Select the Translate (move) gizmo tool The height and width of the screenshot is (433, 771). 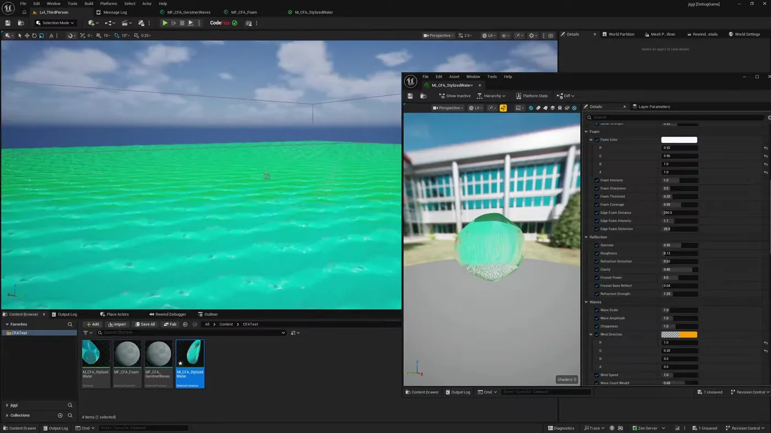pos(27,36)
